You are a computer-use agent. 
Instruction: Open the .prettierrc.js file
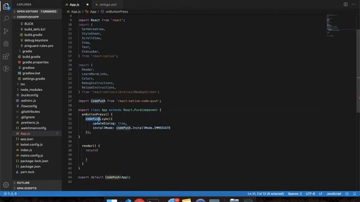tap(30, 123)
